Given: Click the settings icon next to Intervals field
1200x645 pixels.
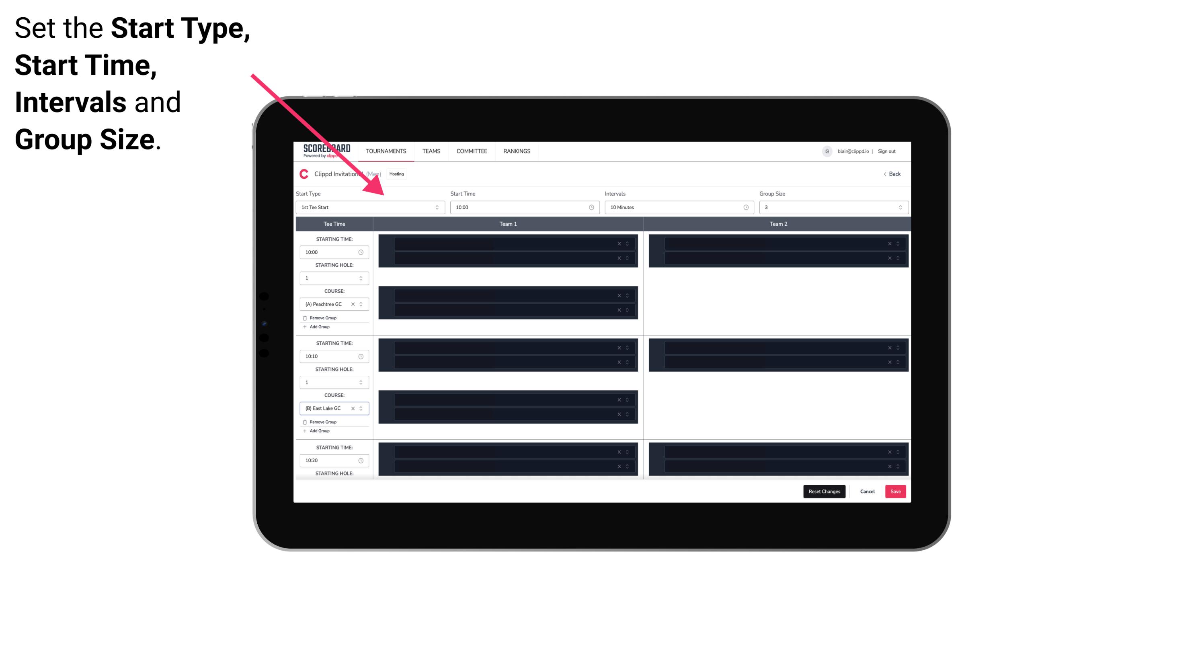Looking at the screenshot, I should click(x=745, y=207).
